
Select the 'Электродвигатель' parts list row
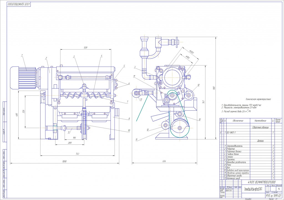coord(251,146)
